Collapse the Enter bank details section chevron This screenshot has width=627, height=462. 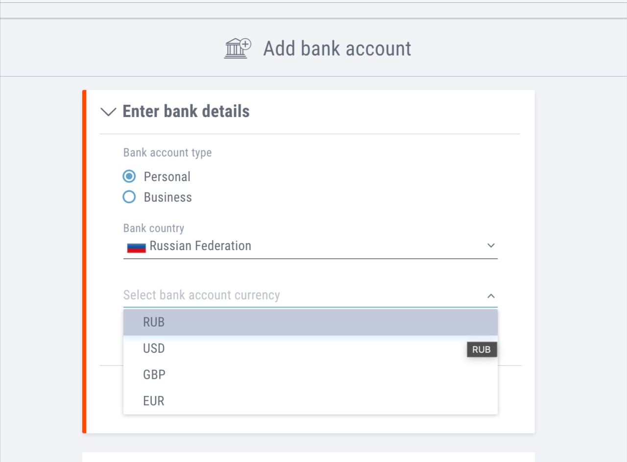pos(107,112)
